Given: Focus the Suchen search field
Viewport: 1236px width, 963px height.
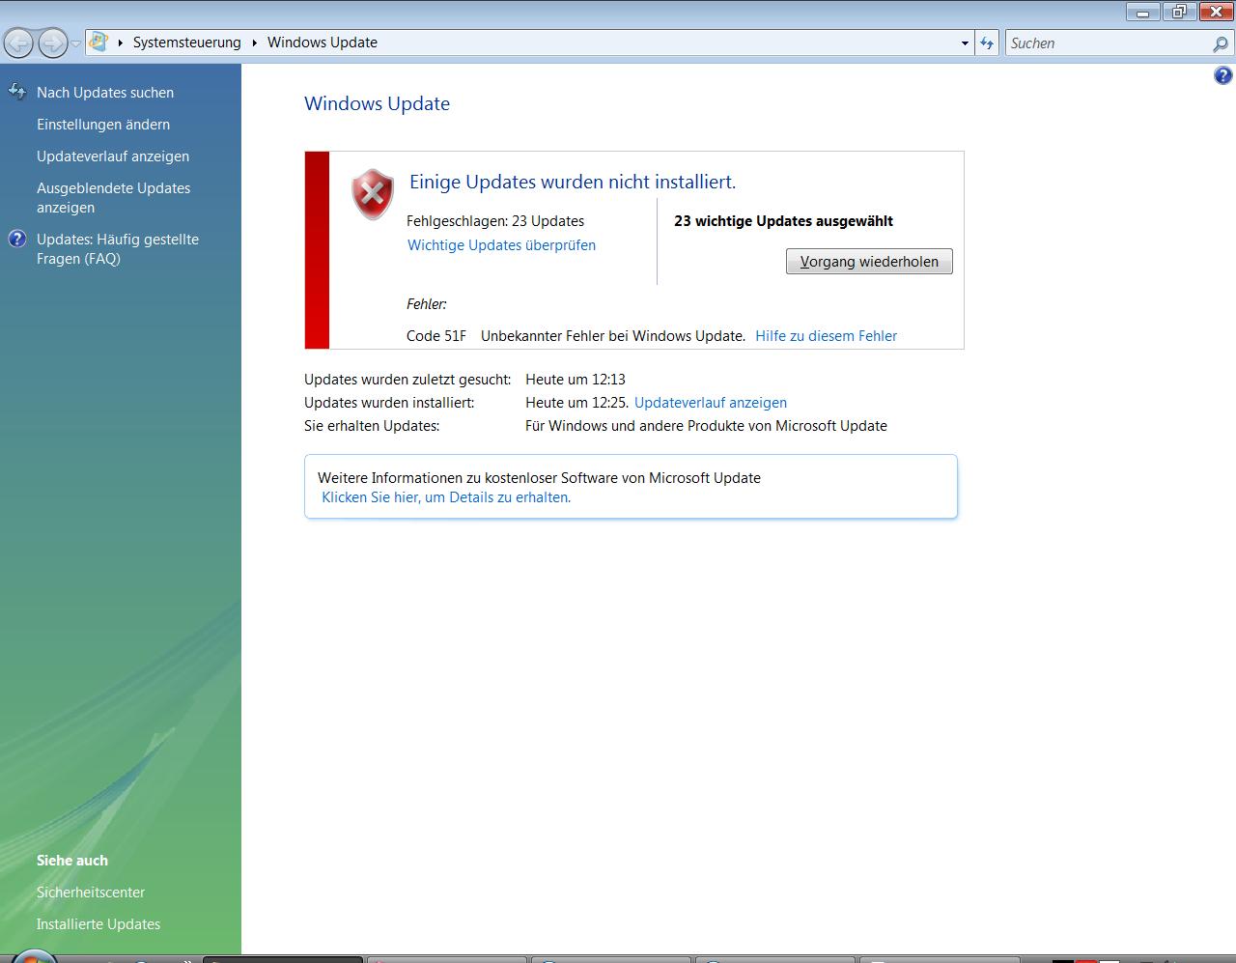Looking at the screenshot, I should point(1108,43).
